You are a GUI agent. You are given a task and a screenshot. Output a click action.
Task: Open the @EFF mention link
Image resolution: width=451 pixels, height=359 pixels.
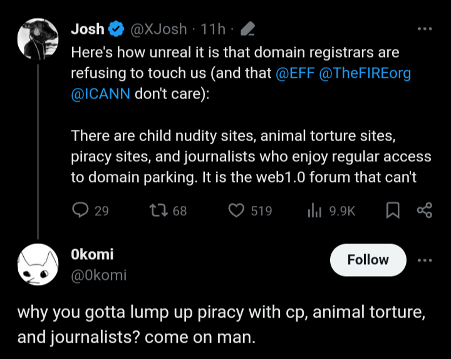pos(296,73)
